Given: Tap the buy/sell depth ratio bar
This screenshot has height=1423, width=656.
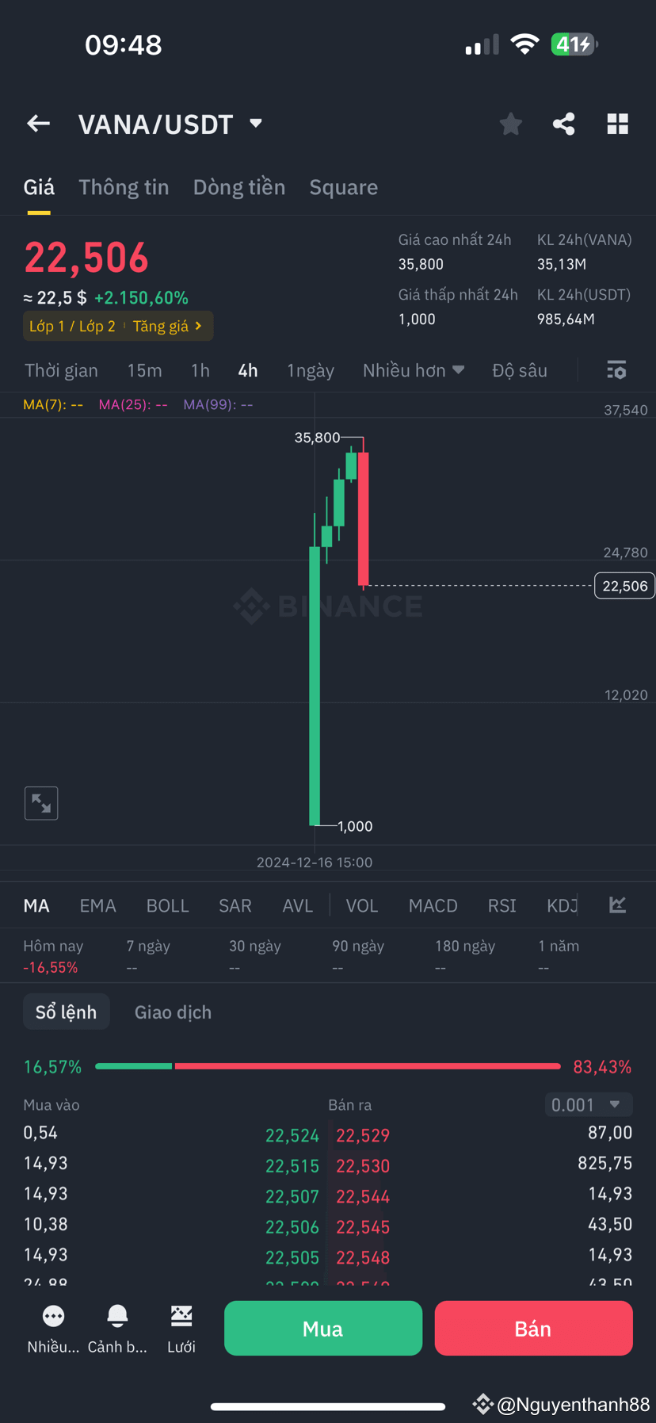Looking at the screenshot, I should click(x=327, y=1066).
